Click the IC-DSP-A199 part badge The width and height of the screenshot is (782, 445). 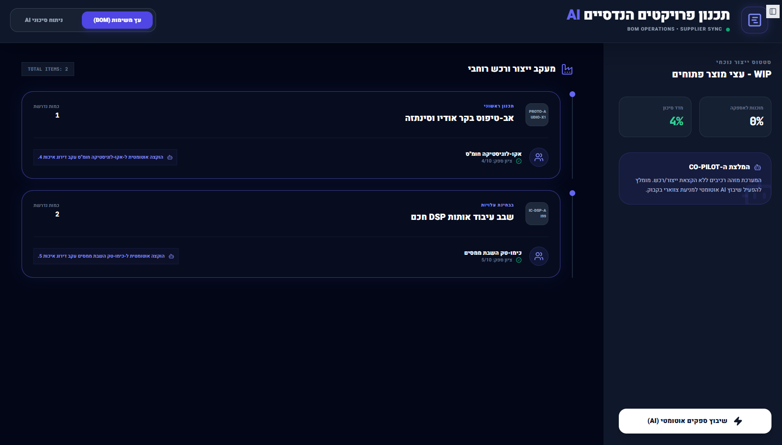point(537,214)
